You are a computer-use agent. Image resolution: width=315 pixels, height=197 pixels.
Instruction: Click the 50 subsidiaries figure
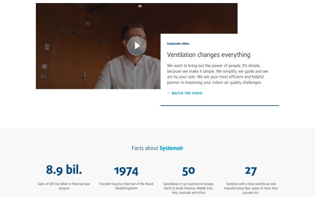coord(189,171)
